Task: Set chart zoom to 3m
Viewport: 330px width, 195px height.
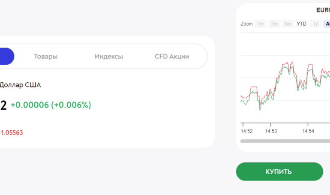Action: 275,24
